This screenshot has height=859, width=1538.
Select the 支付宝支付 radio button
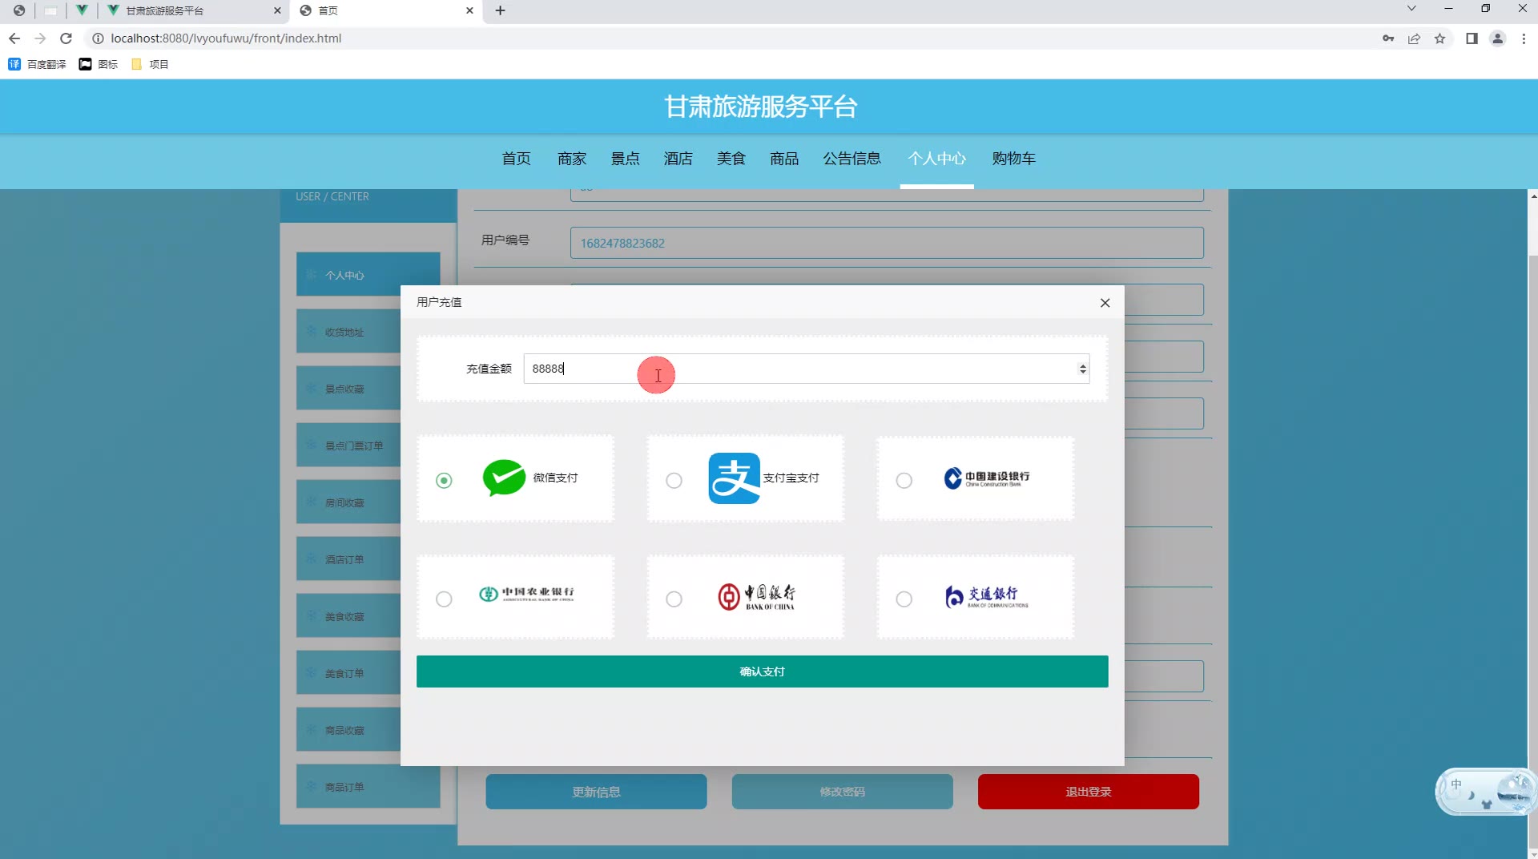[x=674, y=480]
